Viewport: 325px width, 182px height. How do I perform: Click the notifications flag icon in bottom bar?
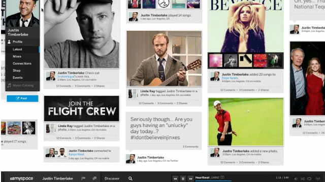(x=83, y=178)
